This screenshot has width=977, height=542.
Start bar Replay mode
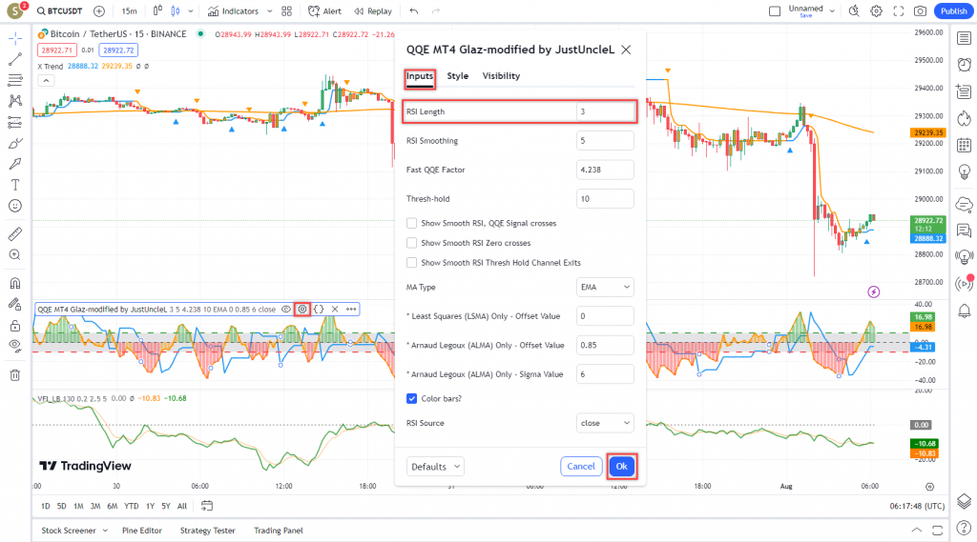click(373, 11)
